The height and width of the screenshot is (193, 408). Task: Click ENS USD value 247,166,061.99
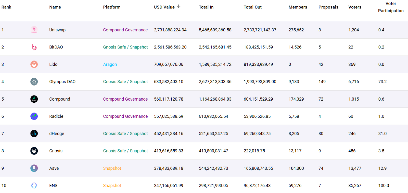click(x=169, y=186)
